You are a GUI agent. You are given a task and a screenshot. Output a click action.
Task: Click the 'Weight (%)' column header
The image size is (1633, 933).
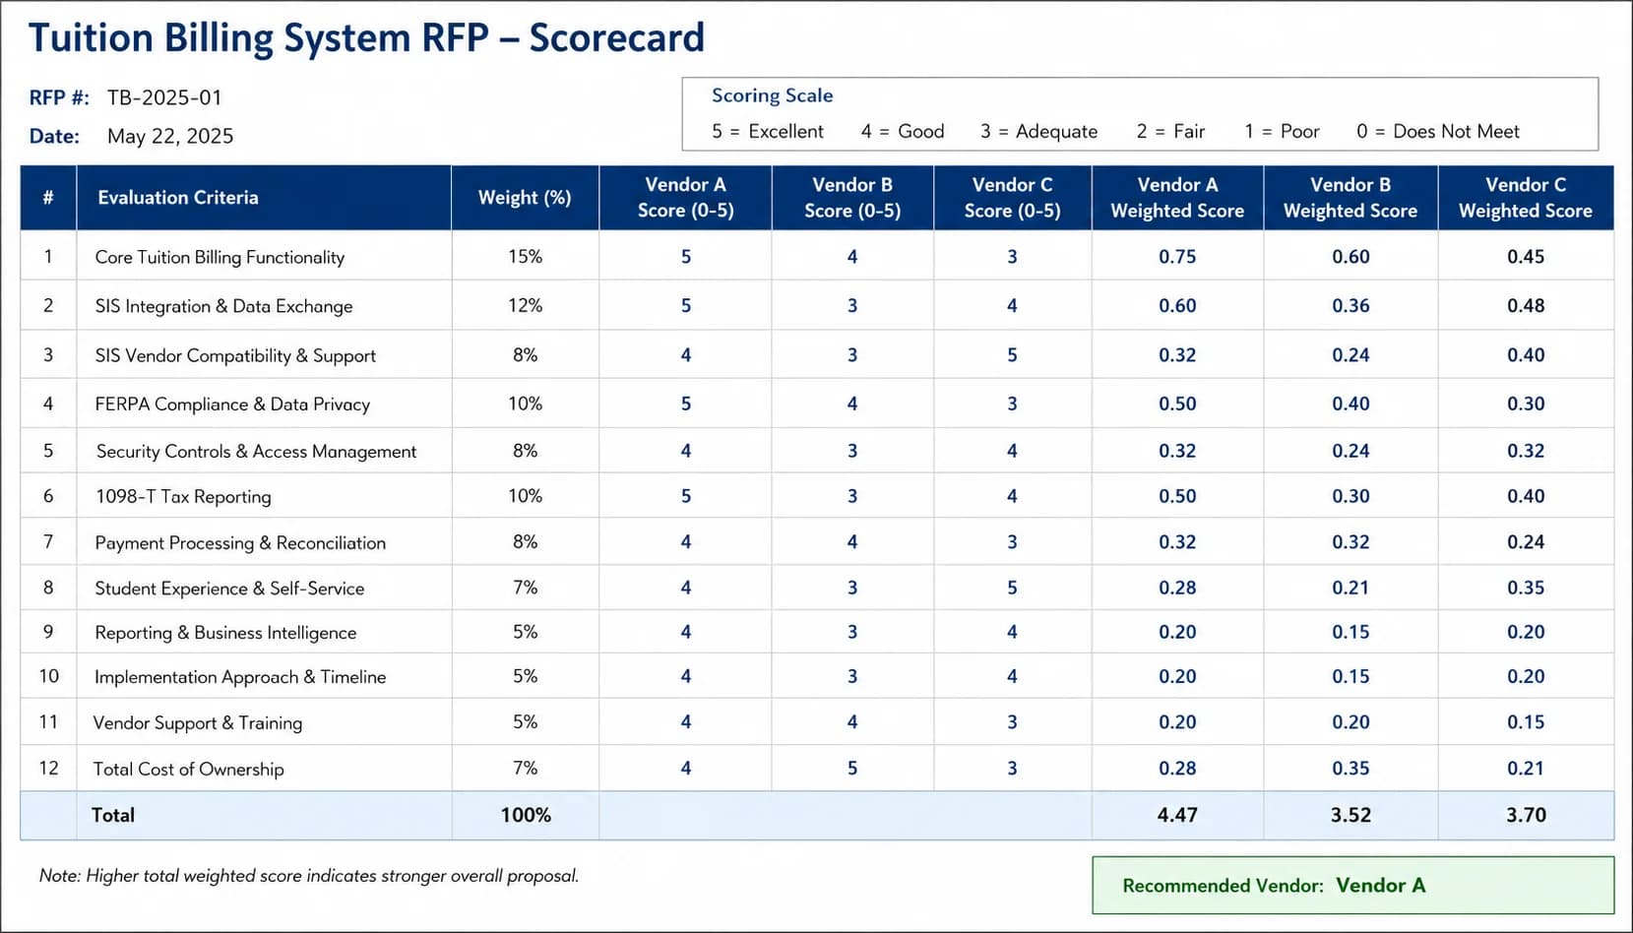pyautogui.click(x=525, y=197)
